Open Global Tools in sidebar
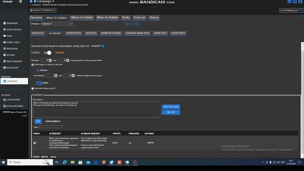304x171 pixels. 11,42
